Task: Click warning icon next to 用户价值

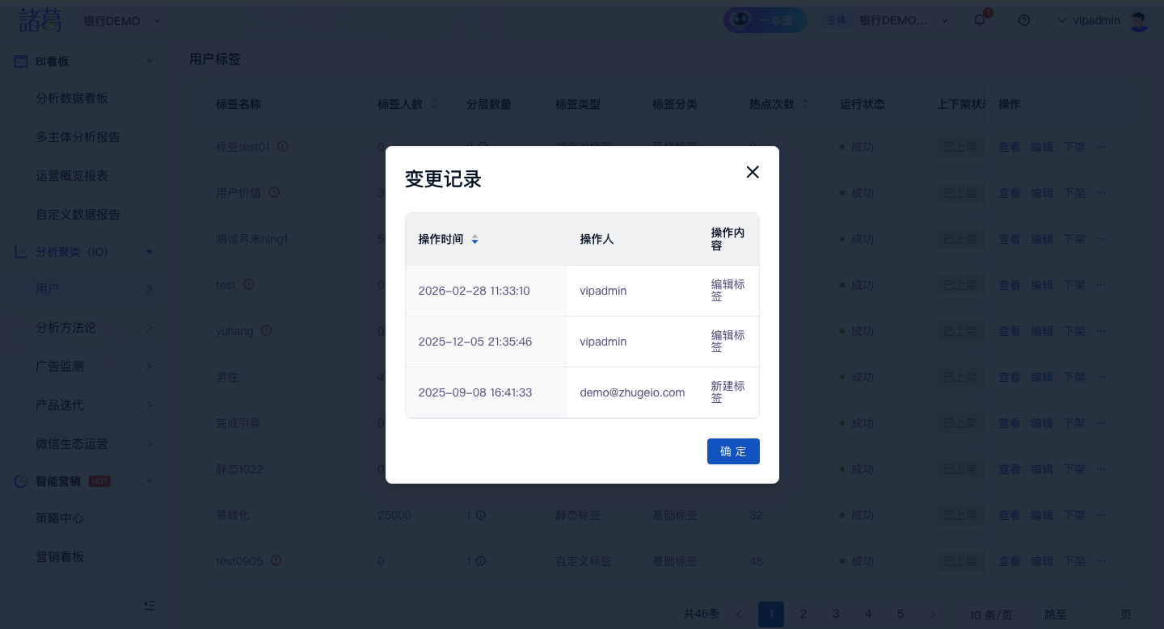Action: 274,193
